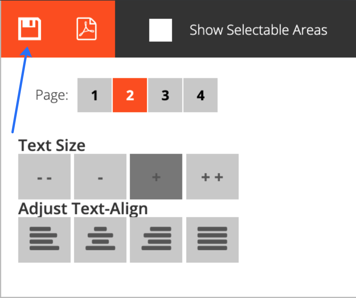Open page 4
The width and height of the screenshot is (356, 298).
(x=200, y=95)
